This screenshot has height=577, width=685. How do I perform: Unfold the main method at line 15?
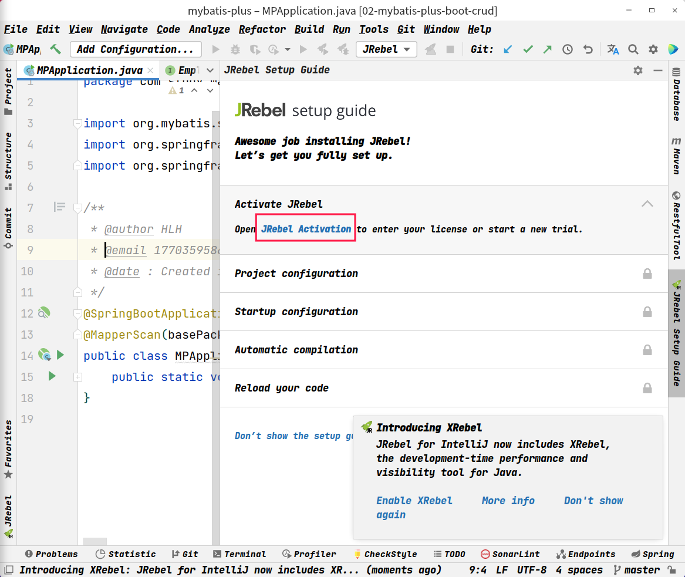click(x=77, y=377)
